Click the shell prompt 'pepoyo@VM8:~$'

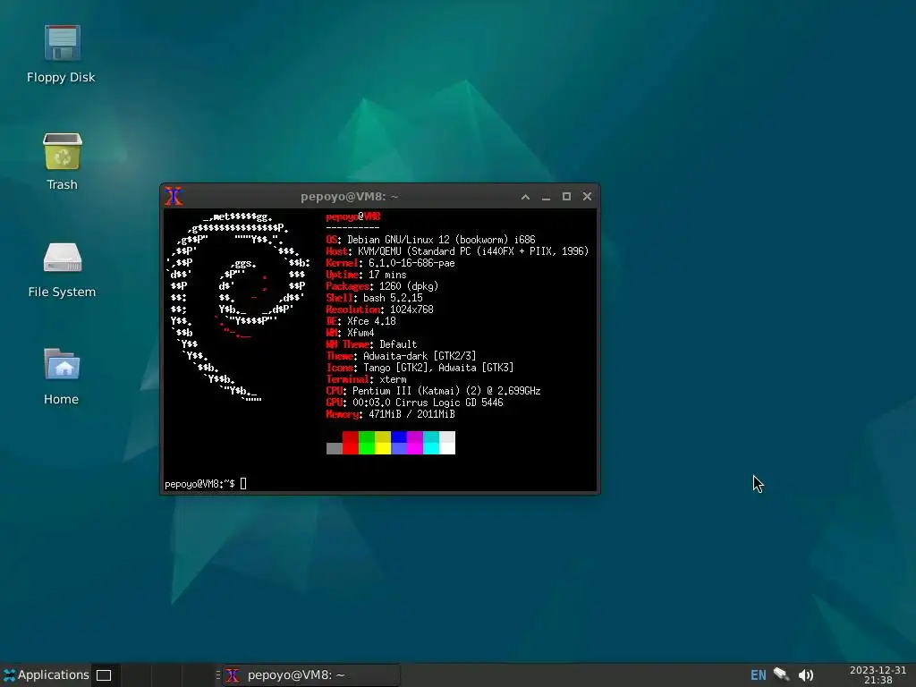tap(199, 484)
